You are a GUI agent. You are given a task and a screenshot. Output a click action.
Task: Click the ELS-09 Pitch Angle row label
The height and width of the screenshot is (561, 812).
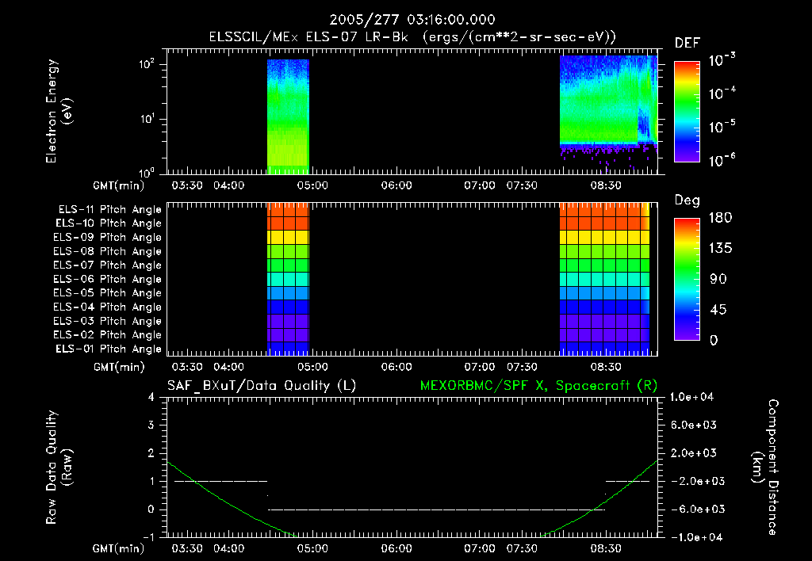pos(108,238)
